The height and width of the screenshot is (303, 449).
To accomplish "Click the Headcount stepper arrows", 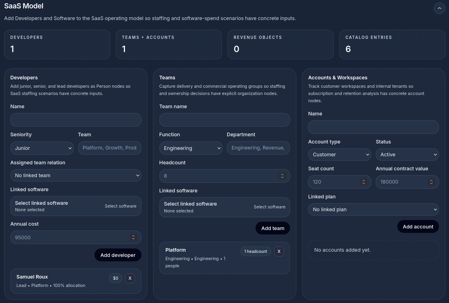I will 282,176.
